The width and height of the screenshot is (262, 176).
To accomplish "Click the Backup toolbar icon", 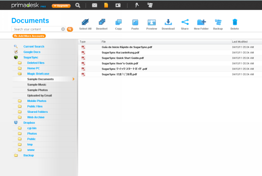I will coord(218,22).
